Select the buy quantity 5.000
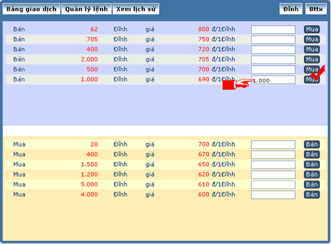Screen dimensions: 331x244 coord(89,184)
